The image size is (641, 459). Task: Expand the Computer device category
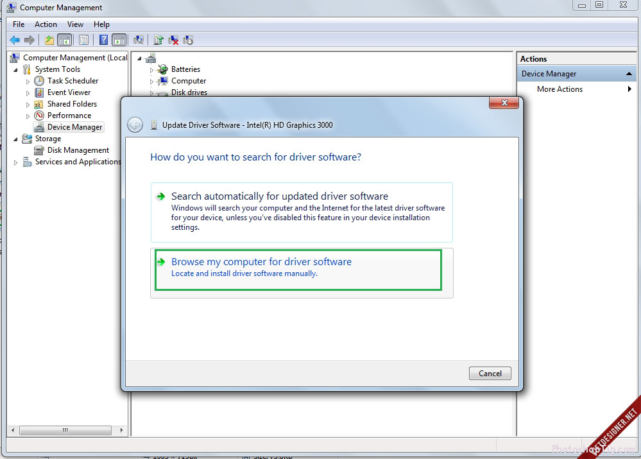pyautogui.click(x=151, y=82)
